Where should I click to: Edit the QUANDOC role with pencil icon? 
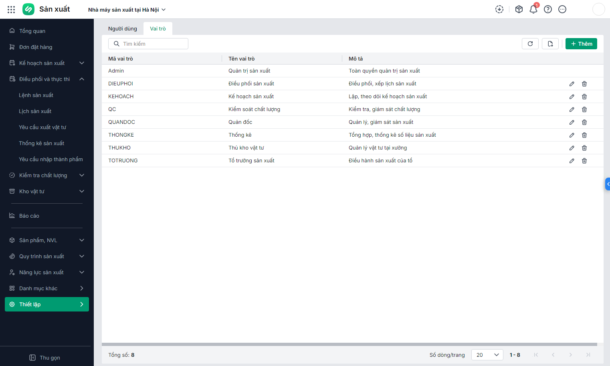pos(572,122)
